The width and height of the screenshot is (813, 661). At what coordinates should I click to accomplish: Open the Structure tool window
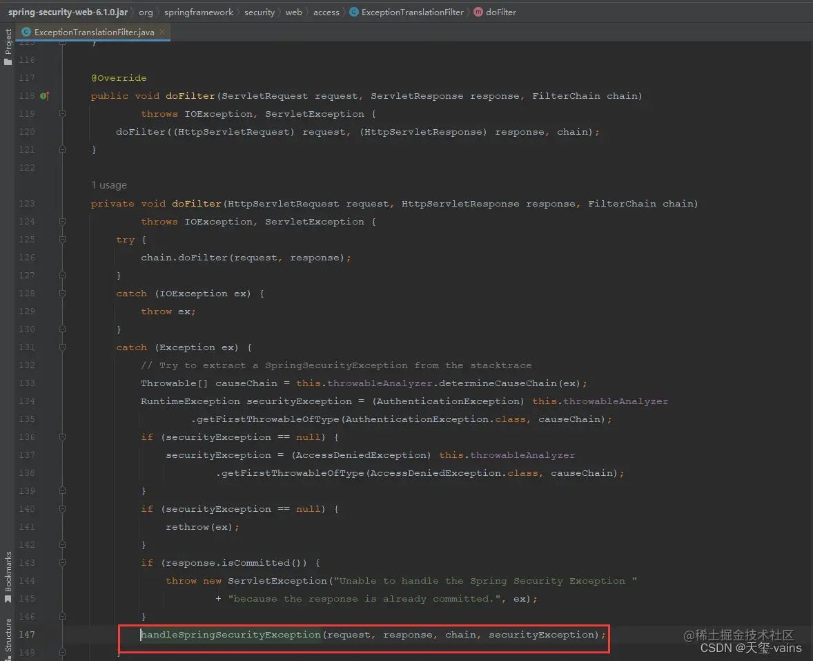[x=8, y=639]
